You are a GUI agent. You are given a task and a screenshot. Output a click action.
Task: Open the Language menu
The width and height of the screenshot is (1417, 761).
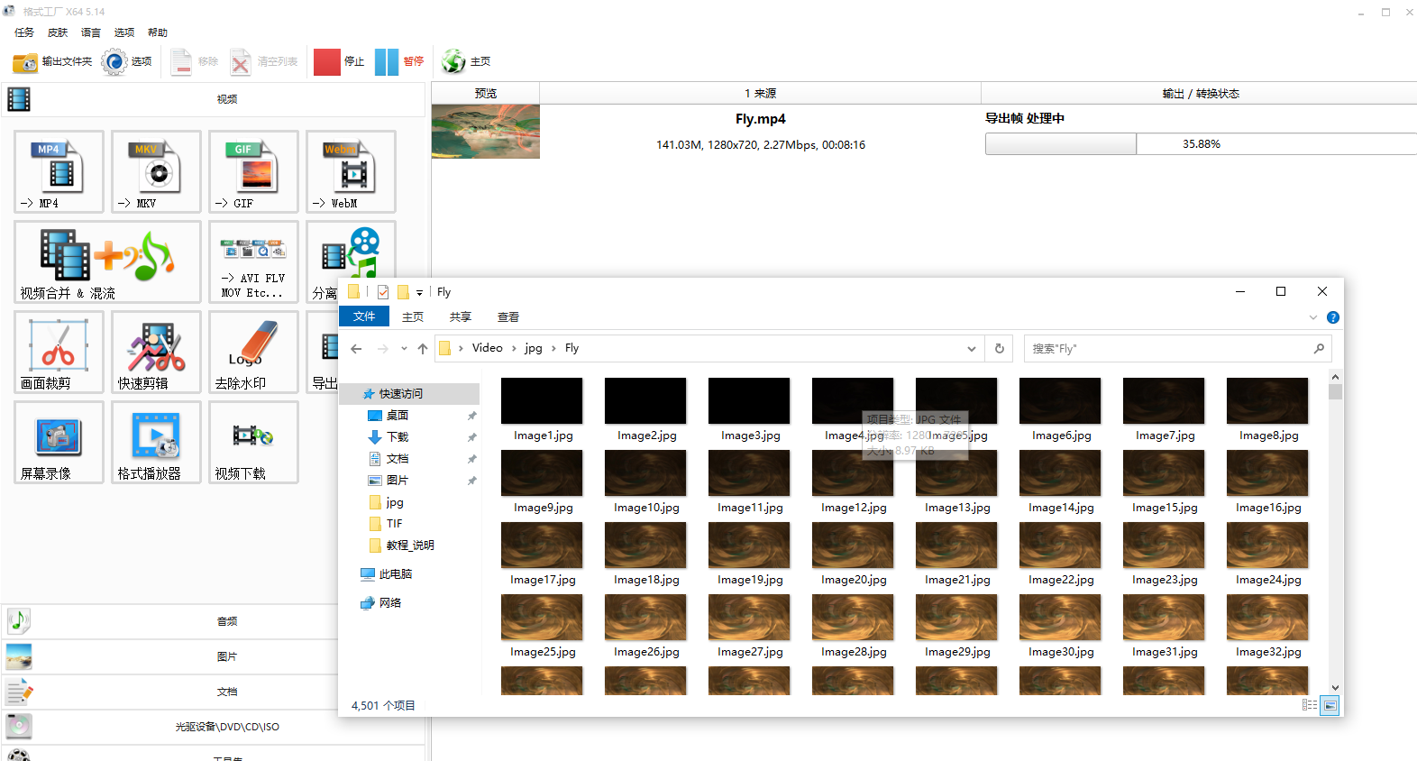[91, 32]
